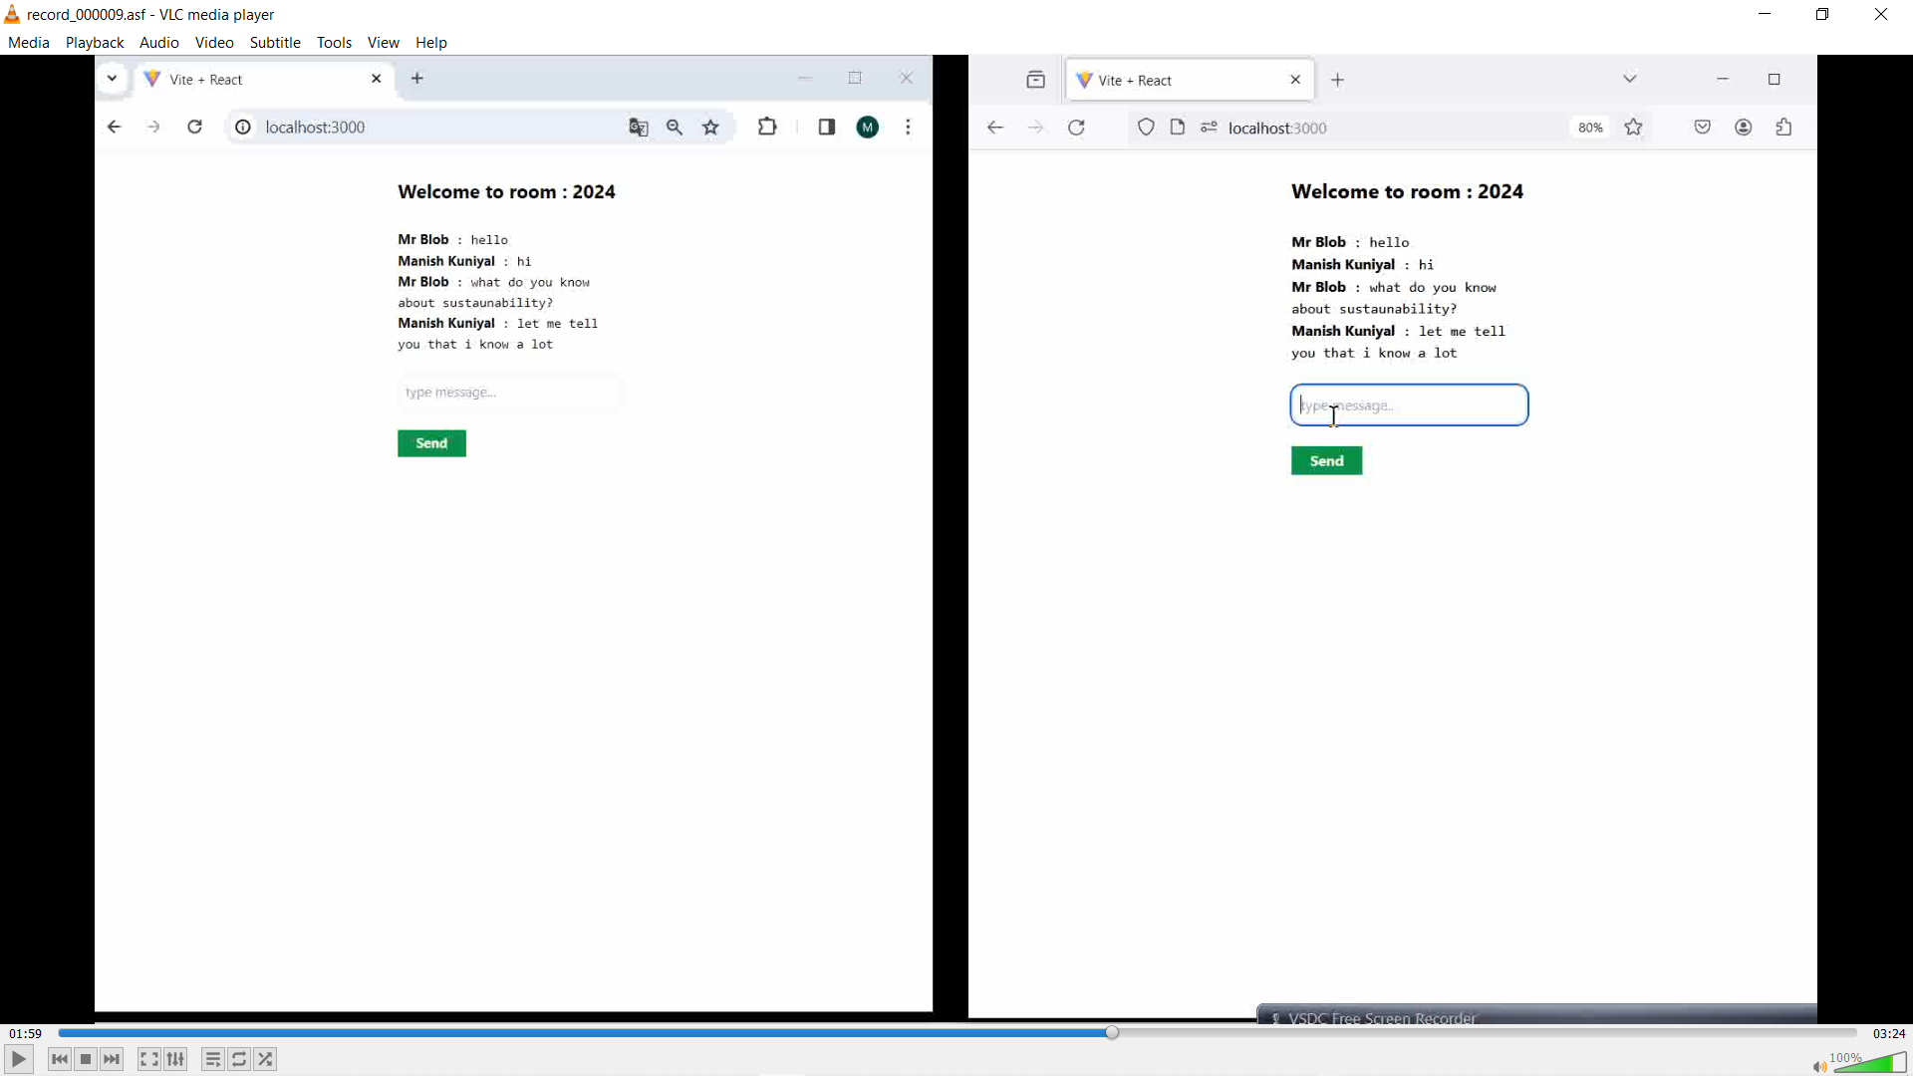
Task: Stop playback with the stop button
Action: pyautogui.click(x=86, y=1059)
